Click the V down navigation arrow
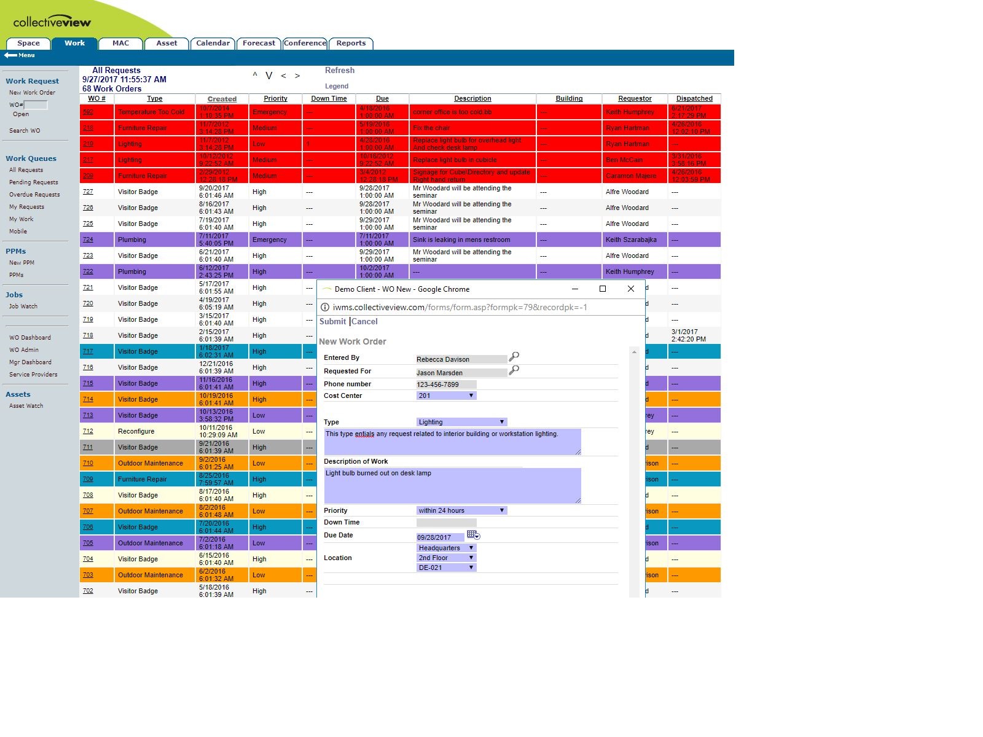The height and width of the screenshot is (737, 983). pyautogui.click(x=269, y=76)
